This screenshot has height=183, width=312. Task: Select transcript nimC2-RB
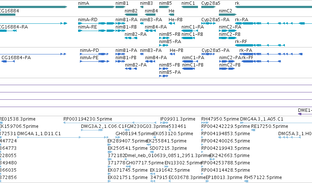pos(228,38)
